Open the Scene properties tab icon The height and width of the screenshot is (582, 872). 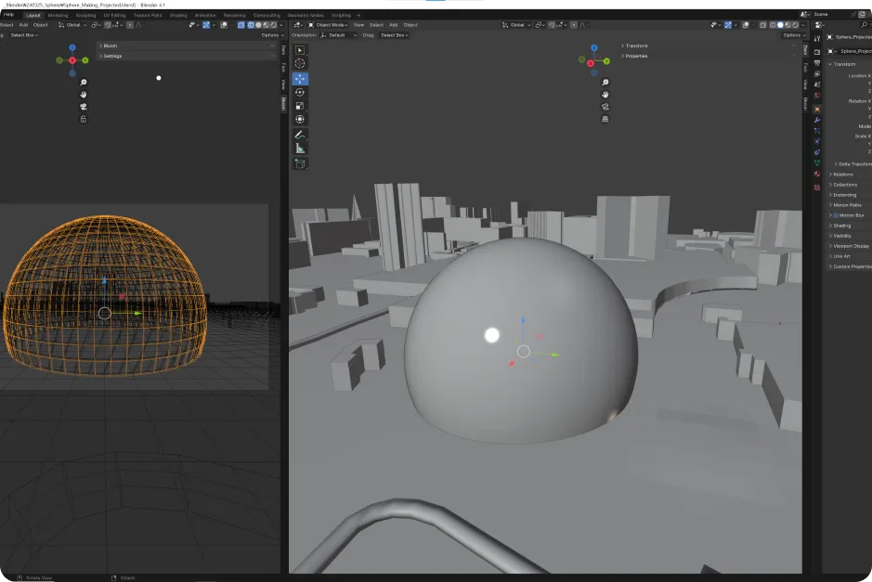coord(817,84)
